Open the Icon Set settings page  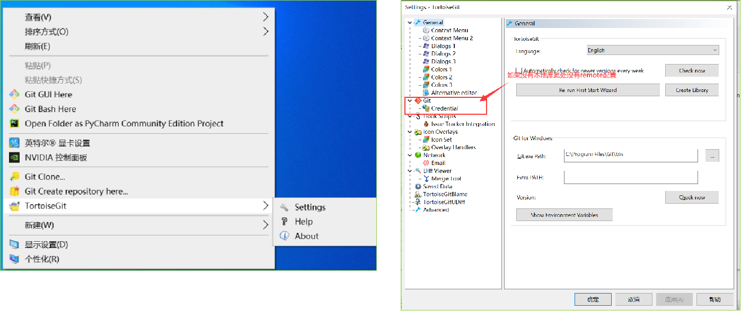coord(441,140)
